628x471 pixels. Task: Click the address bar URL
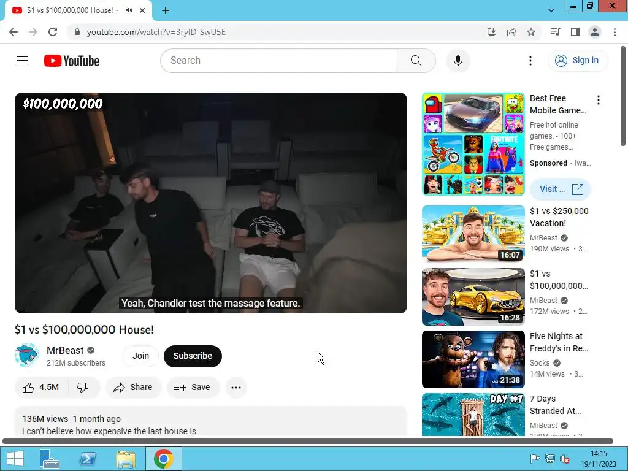click(x=156, y=32)
